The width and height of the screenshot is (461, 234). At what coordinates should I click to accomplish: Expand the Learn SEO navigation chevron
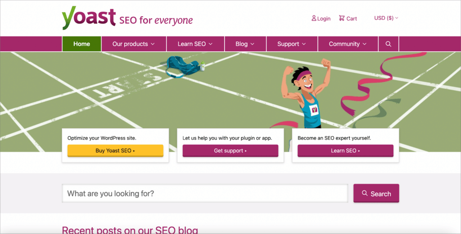pos(211,44)
